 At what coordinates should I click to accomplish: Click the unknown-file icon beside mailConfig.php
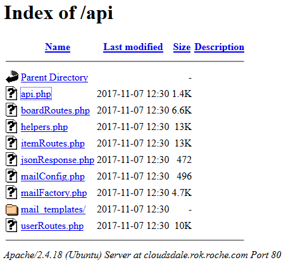click(x=11, y=176)
